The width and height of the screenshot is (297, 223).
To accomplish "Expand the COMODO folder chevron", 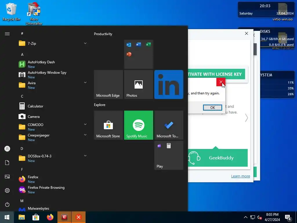I will [85, 124].
